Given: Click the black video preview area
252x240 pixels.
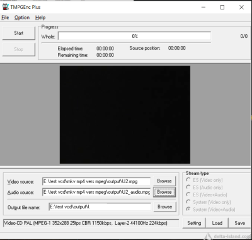Looking at the screenshot, I should [125, 114].
